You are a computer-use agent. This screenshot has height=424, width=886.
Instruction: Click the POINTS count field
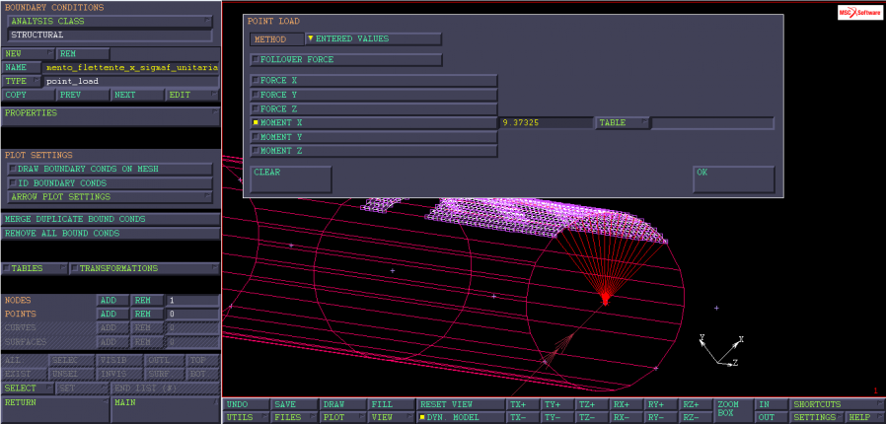pyautogui.click(x=192, y=314)
